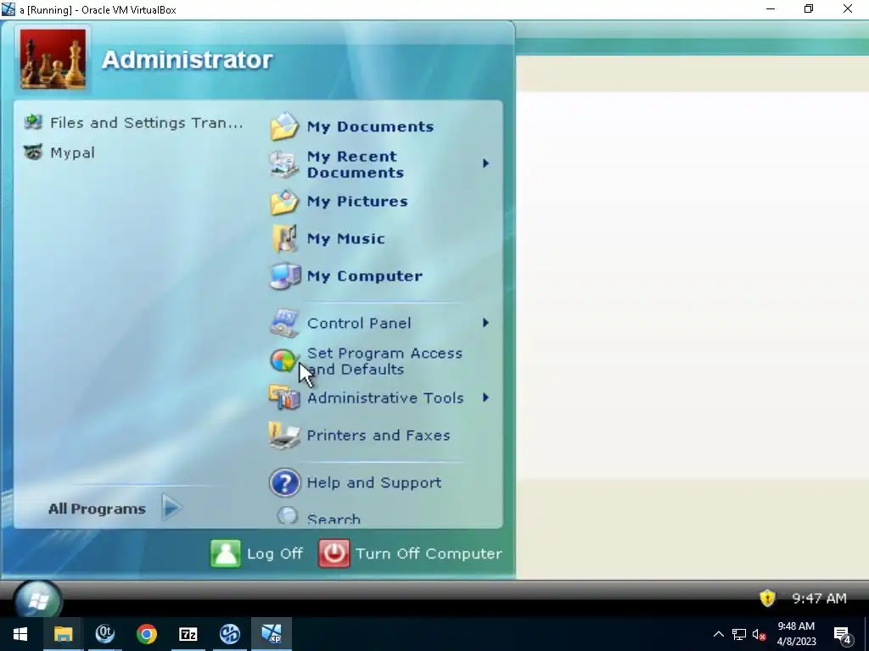Screen dimensions: 869x651
Task: Open Google Chrome from the taskbar
Action: tap(147, 634)
